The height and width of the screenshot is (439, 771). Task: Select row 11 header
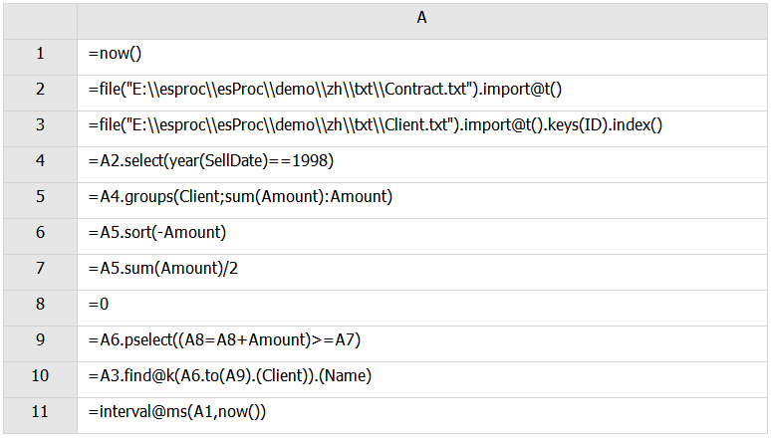click(40, 416)
